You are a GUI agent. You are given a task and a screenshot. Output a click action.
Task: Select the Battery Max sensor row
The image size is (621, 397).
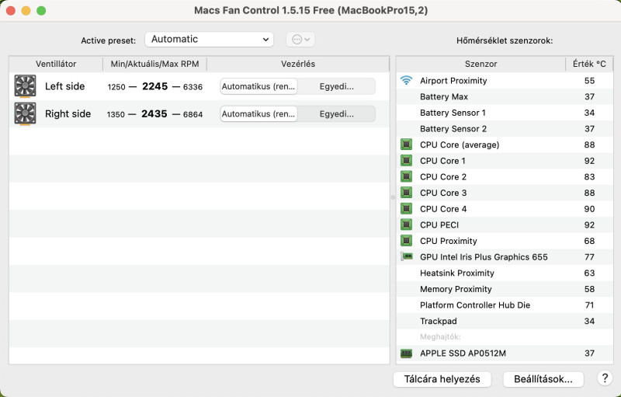pyautogui.click(x=505, y=96)
